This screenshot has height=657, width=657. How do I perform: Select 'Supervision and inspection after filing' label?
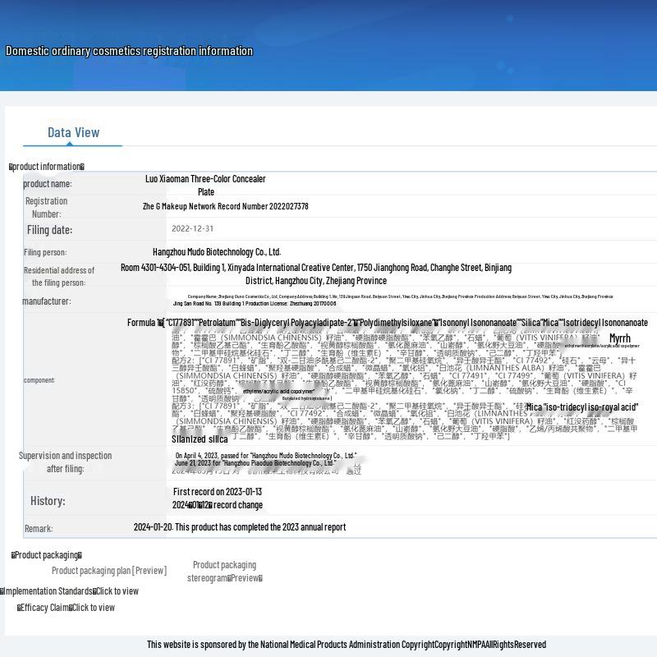(x=66, y=462)
